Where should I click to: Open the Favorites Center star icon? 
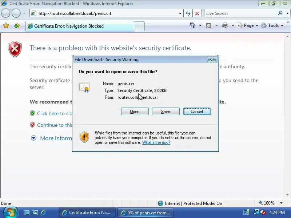pyautogui.click(x=6, y=25)
